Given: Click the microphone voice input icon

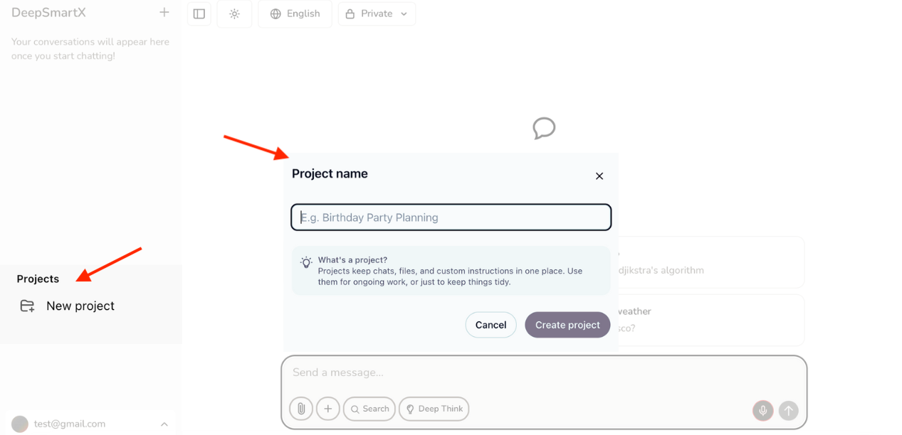Looking at the screenshot, I should [x=762, y=410].
